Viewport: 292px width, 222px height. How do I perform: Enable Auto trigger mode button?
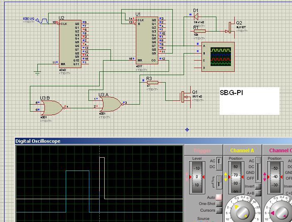tap(218, 197)
